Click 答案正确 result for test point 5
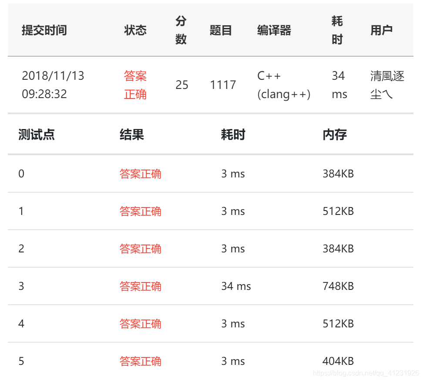 coord(140,361)
